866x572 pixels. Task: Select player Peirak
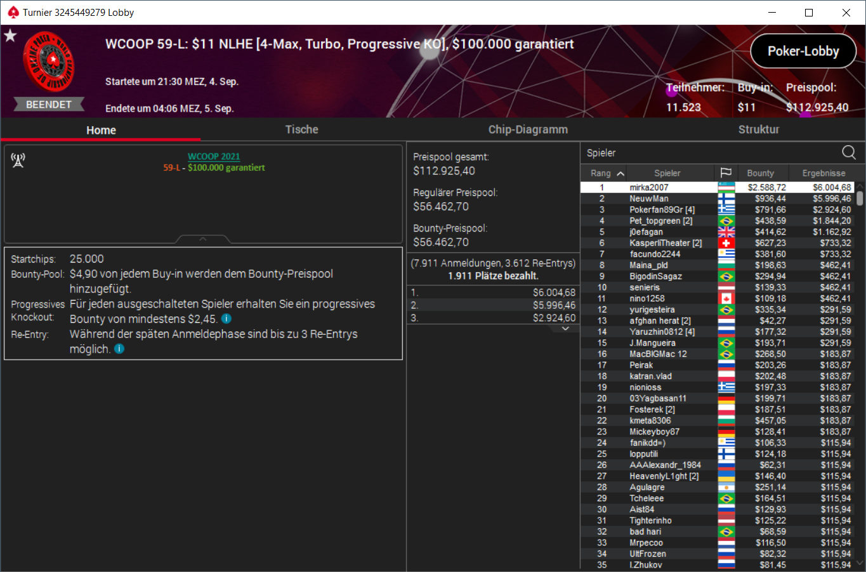[718, 365]
